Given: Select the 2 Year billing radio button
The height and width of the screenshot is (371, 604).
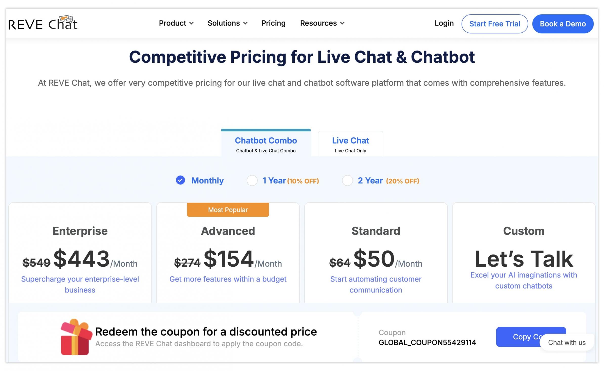Looking at the screenshot, I should click(347, 181).
